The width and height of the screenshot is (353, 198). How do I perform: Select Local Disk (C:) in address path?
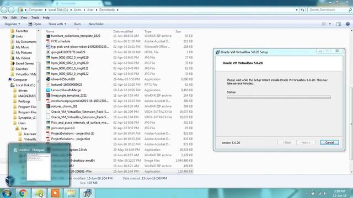tap(58, 10)
